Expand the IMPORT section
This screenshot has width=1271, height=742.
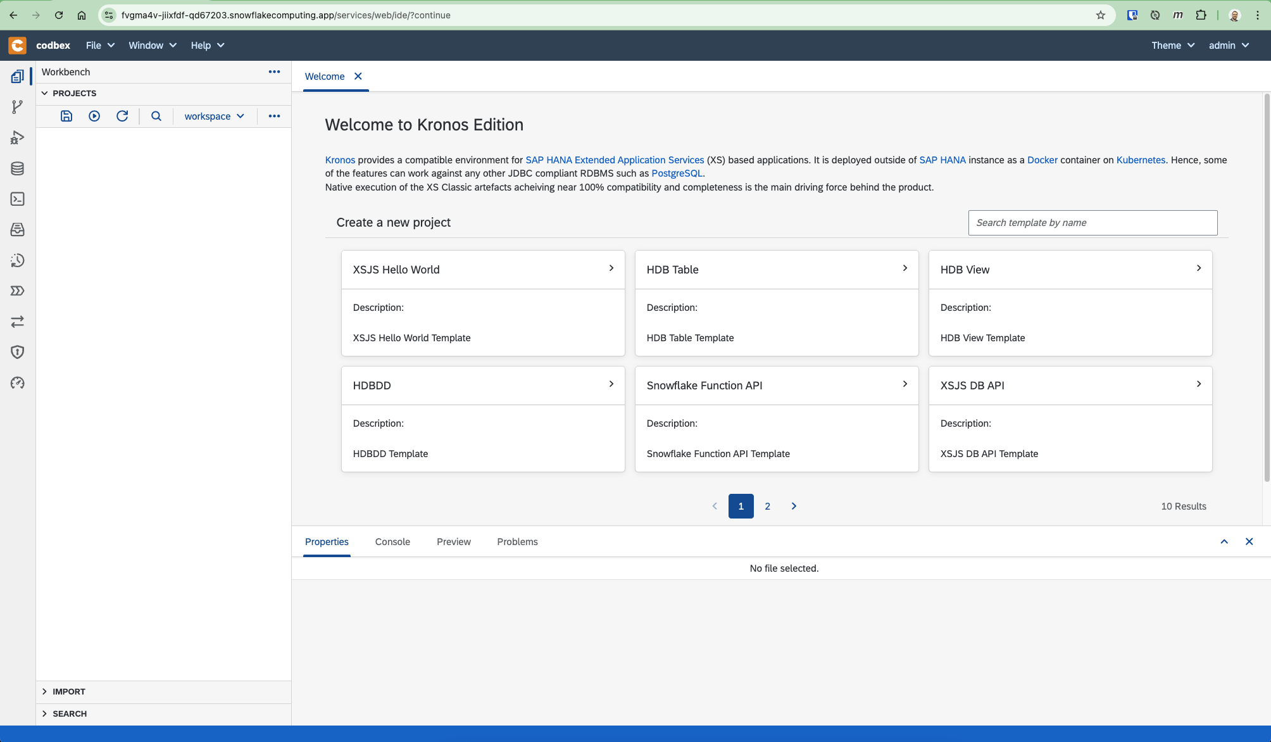[44, 691]
